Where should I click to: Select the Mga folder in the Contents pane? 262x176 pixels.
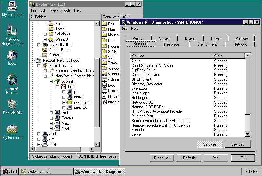coord(104,29)
